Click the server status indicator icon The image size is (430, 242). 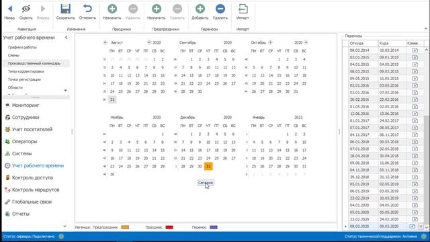click(x=61, y=237)
